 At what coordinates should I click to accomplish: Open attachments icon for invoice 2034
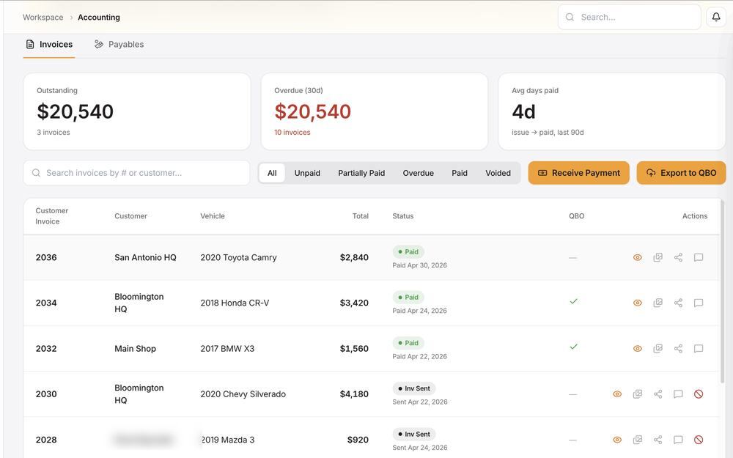(x=658, y=303)
